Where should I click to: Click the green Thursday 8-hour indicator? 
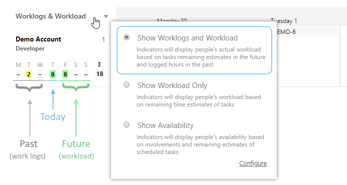(53, 74)
